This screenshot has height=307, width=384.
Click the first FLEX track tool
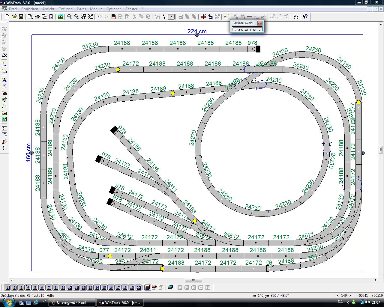pos(4,28)
